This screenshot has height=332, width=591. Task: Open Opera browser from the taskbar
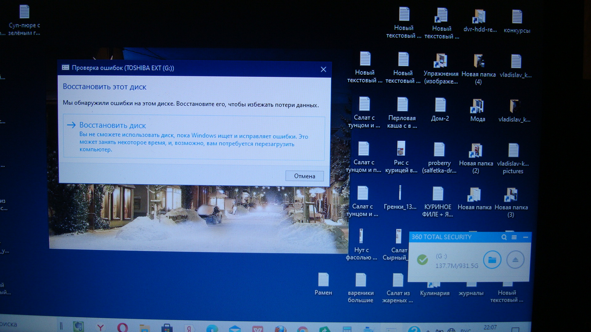[x=123, y=328]
